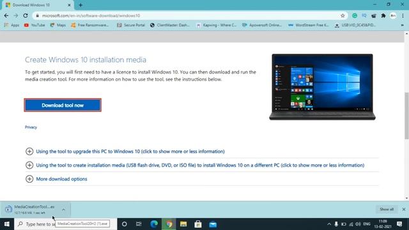
Task: Open MediaCreationTool download options chevron
Action: [63, 210]
